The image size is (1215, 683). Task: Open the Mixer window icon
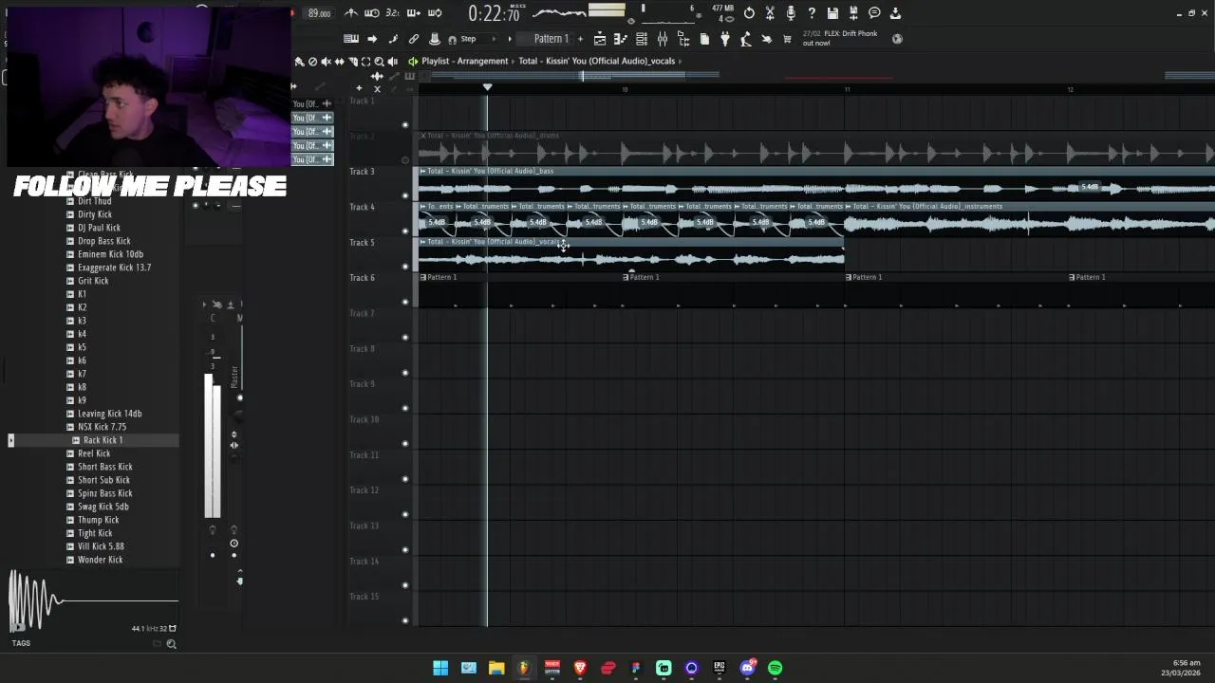[663, 39]
